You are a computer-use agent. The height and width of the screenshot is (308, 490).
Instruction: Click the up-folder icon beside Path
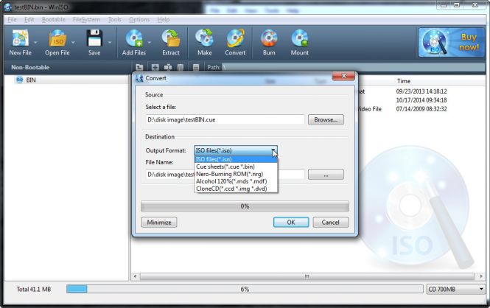coord(139,67)
